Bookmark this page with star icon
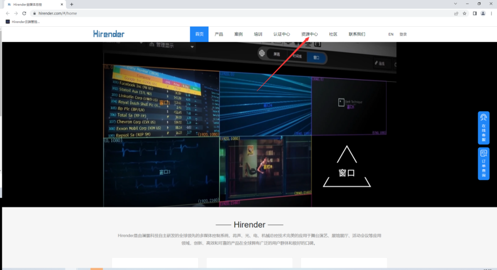 coord(464,13)
